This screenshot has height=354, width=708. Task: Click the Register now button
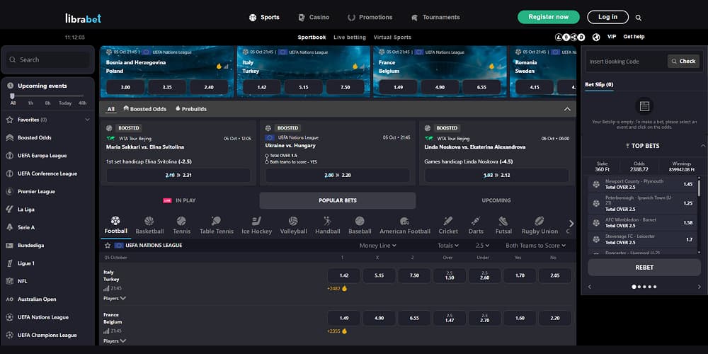tap(549, 17)
